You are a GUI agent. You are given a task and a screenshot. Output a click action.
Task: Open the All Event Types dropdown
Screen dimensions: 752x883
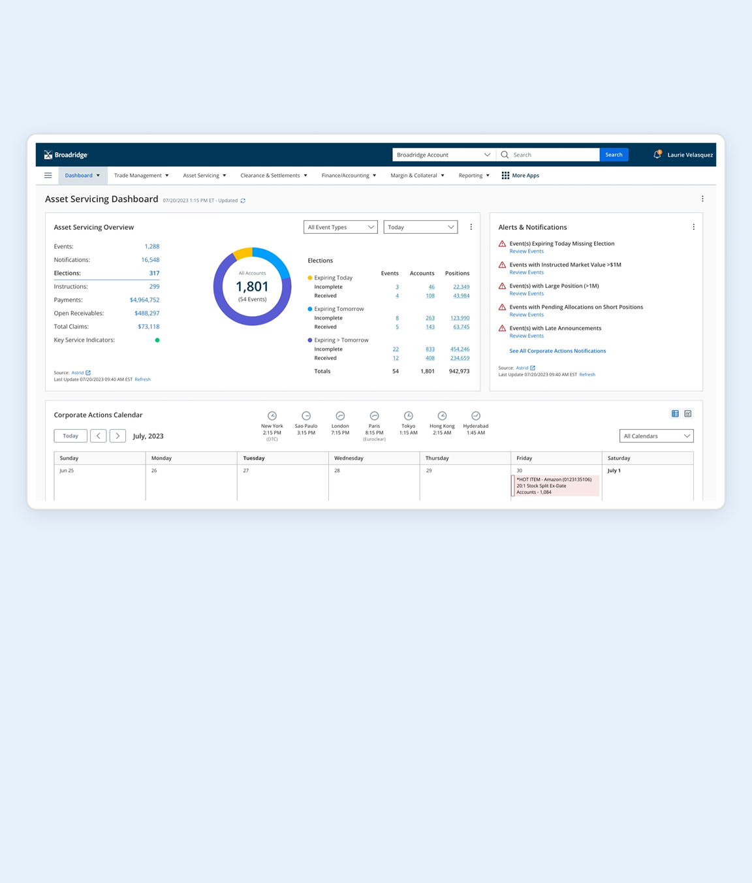pos(340,227)
